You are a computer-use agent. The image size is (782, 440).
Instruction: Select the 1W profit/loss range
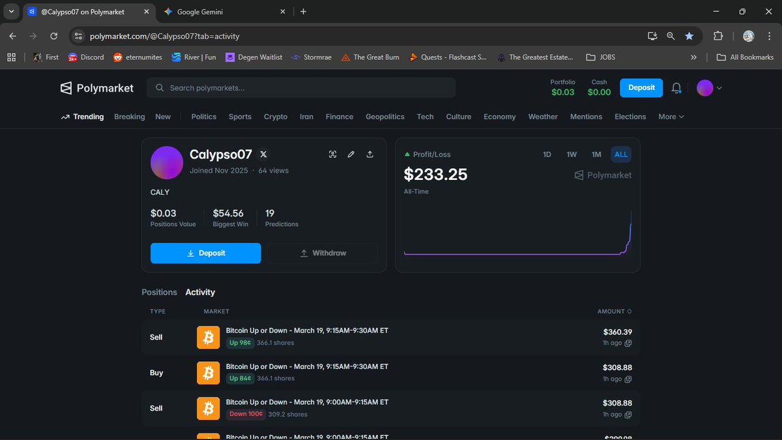coord(572,154)
